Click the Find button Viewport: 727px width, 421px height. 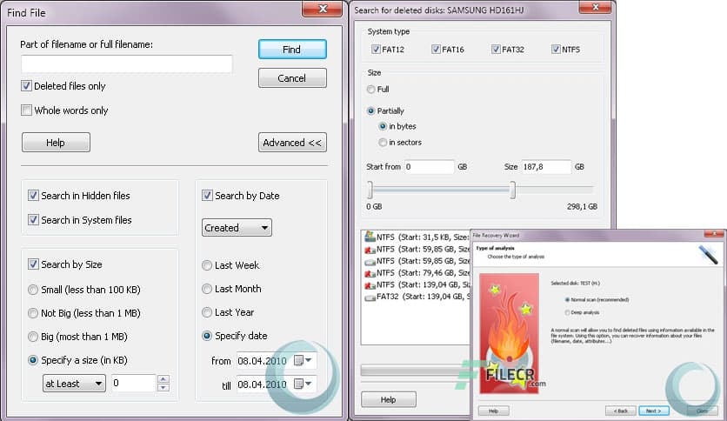[x=292, y=50]
